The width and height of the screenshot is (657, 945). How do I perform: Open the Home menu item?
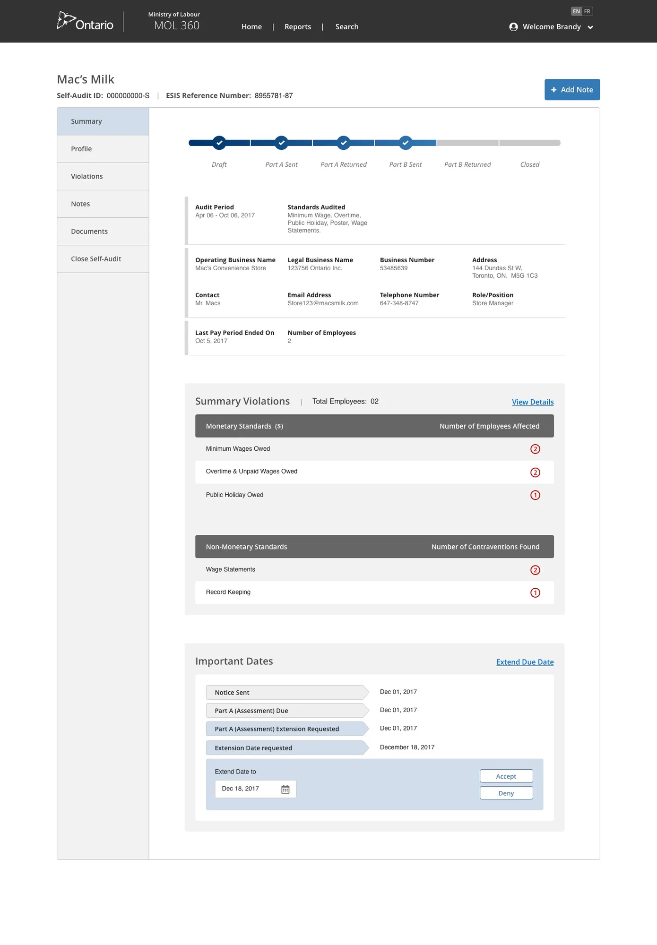click(251, 27)
